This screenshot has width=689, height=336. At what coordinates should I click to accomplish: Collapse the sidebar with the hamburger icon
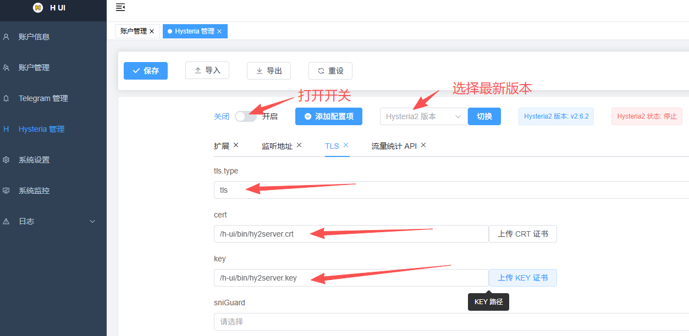coord(120,7)
